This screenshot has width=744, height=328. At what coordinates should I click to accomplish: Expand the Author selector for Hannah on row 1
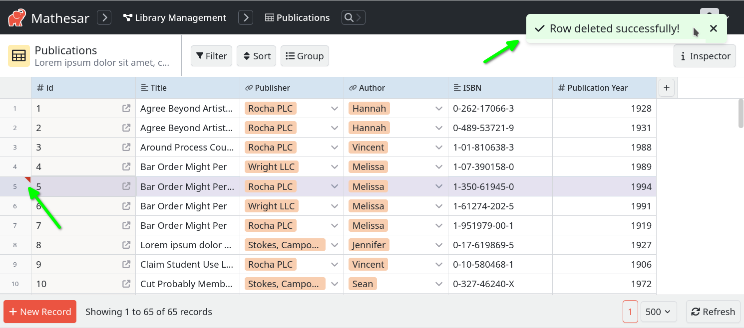(x=438, y=108)
